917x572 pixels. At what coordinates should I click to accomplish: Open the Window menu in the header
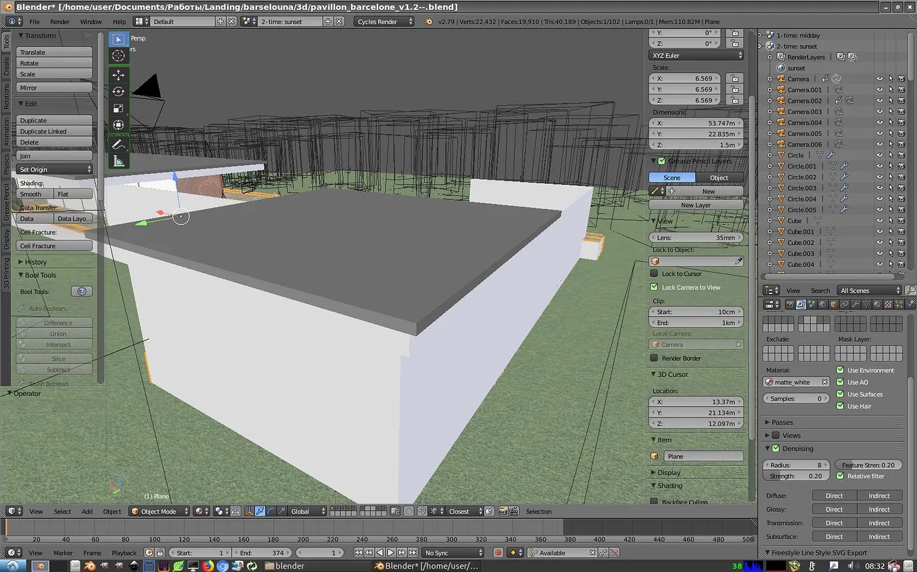tap(91, 21)
